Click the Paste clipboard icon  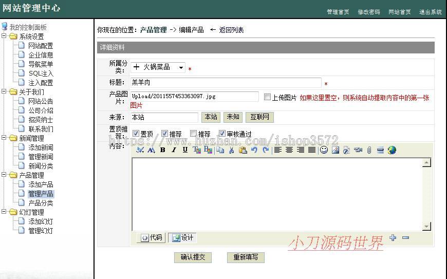243,150
